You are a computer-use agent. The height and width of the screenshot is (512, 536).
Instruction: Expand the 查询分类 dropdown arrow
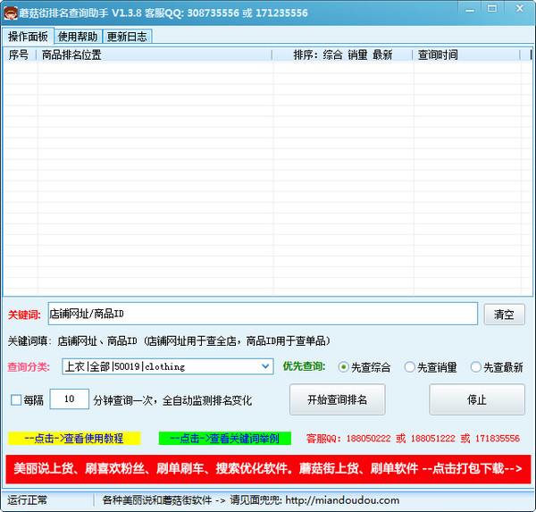tap(266, 366)
